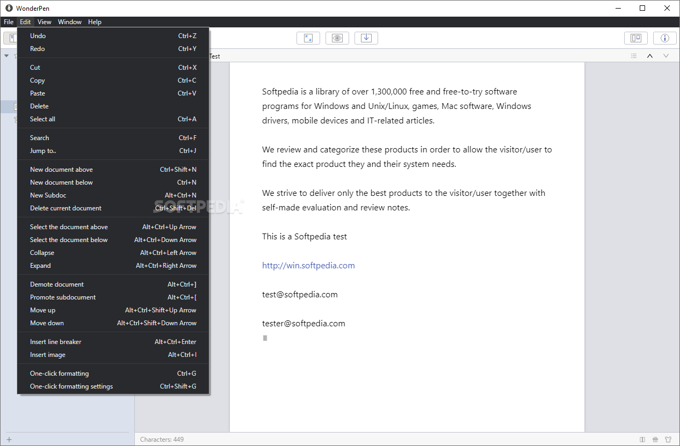
Task: Choose Insert image menu entry
Action: [x=113, y=355]
